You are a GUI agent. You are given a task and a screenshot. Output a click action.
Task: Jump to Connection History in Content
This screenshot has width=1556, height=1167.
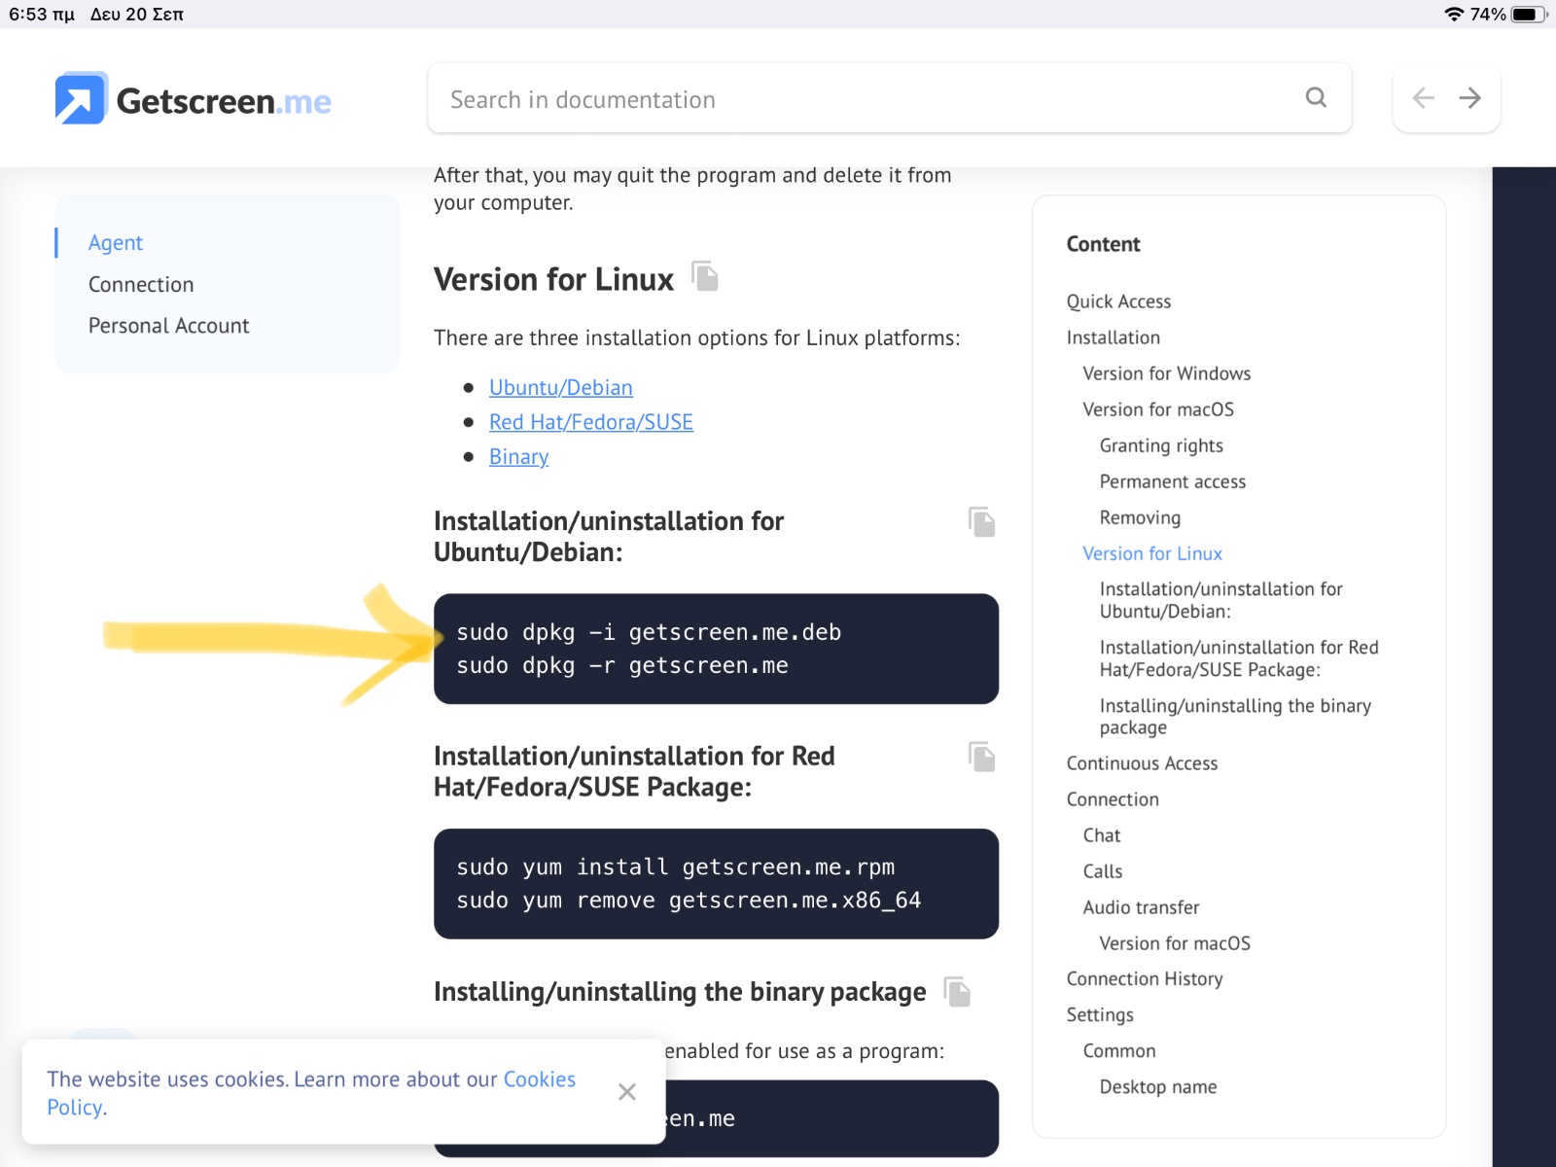tap(1145, 979)
